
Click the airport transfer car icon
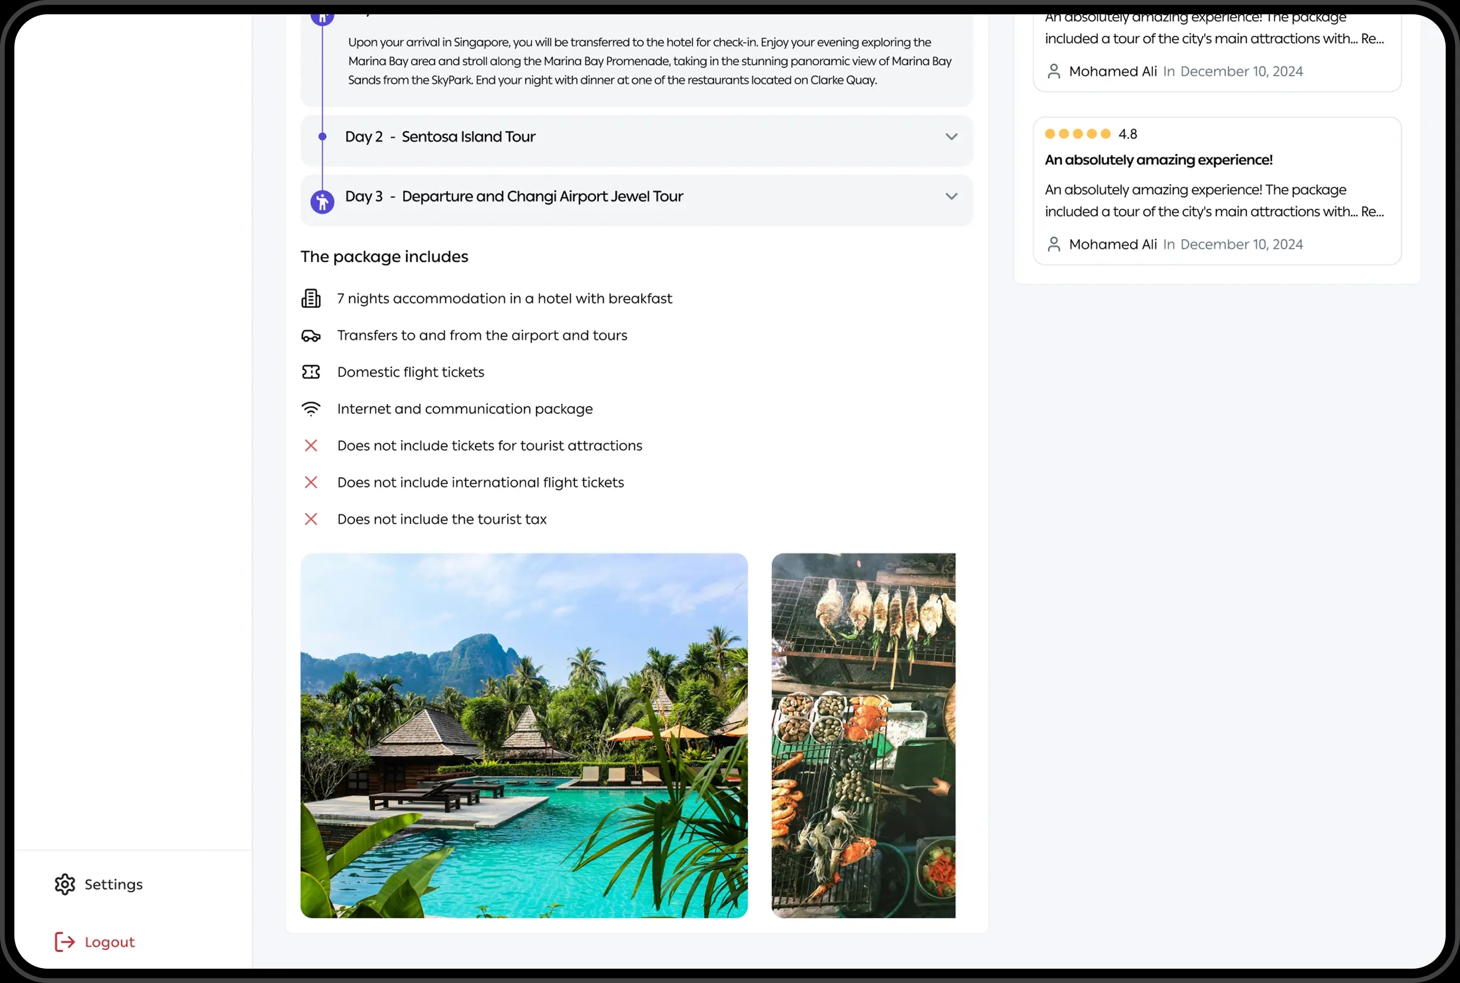[x=311, y=336]
